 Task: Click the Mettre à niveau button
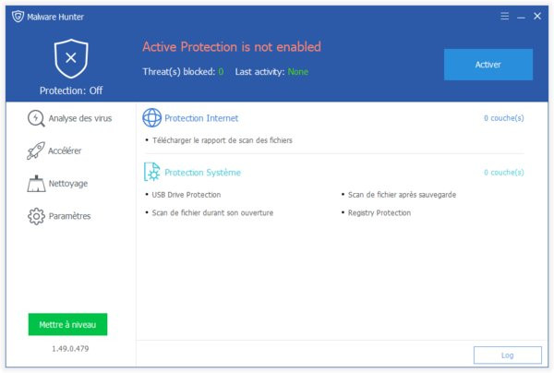pyautogui.click(x=67, y=324)
